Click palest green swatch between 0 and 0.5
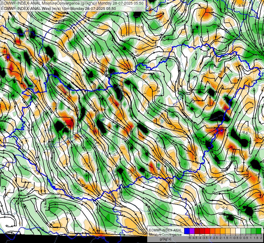 (x=243, y=231)
